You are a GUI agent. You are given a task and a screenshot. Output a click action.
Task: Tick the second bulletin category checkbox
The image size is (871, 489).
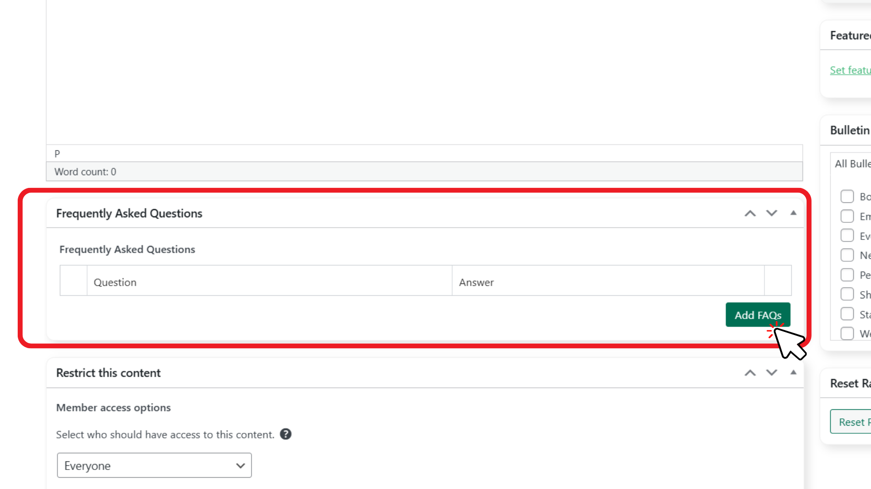[x=847, y=216]
